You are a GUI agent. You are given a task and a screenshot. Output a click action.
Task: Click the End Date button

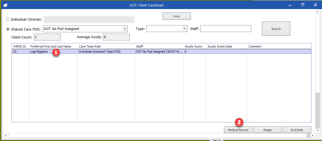pyautogui.click(x=297, y=130)
